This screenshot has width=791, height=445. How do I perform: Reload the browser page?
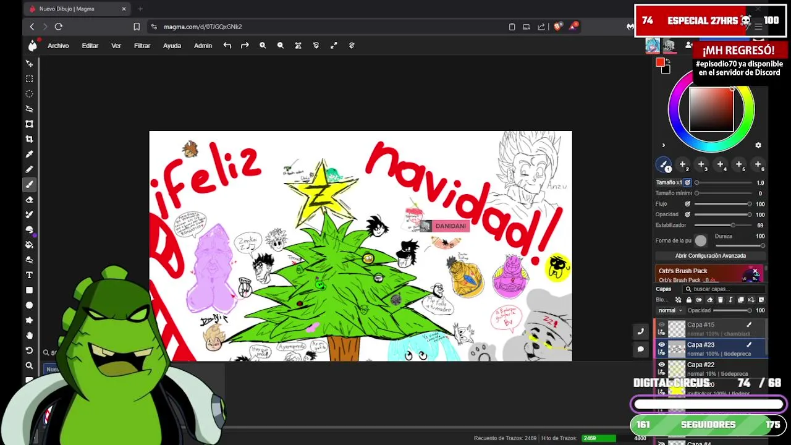59,27
